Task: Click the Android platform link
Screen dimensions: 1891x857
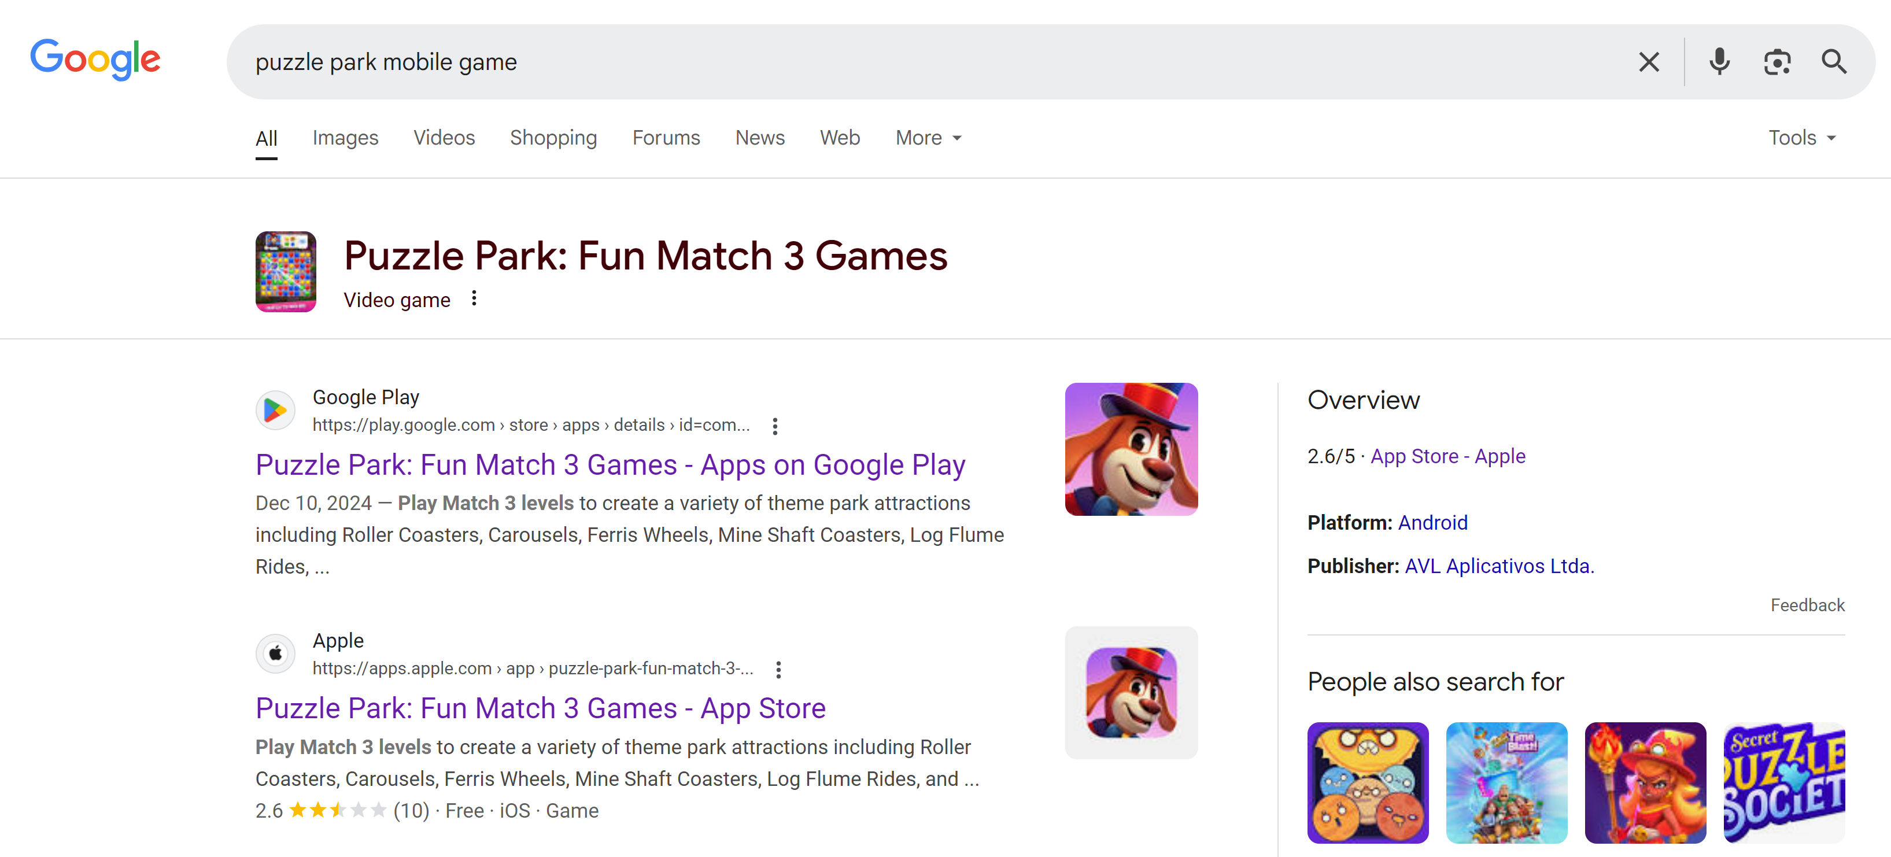Action: pyautogui.click(x=1432, y=523)
